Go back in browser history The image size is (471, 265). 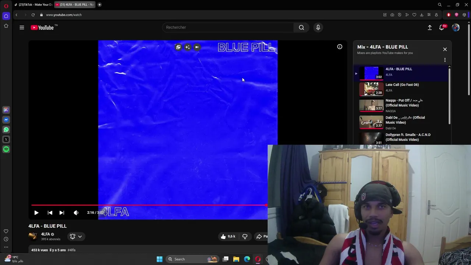click(x=16, y=15)
